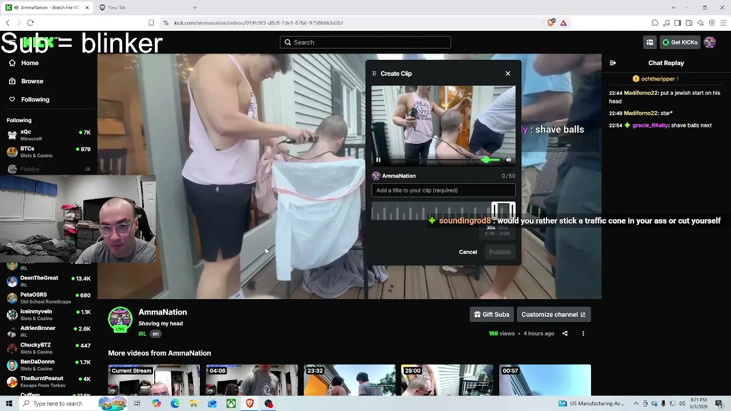The height and width of the screenshot is (411, 731).
Task: Open PetaOSRS channel in sidebar
Action: (x=49, y=298)
